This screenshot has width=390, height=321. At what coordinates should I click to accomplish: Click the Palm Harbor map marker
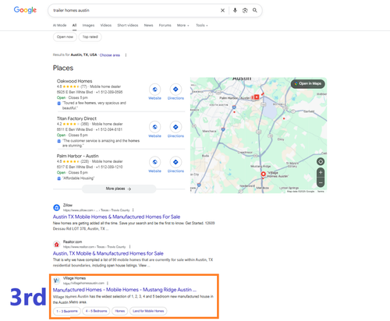(257, 97)
